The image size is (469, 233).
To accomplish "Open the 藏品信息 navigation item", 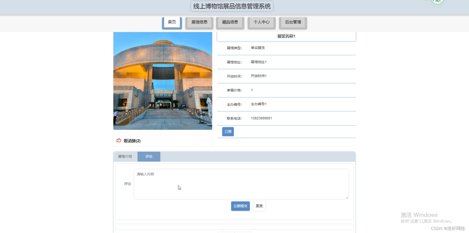I will click(230, 22).
